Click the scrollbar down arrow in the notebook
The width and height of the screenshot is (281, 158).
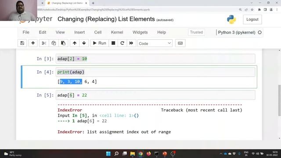tap(279, 138)
